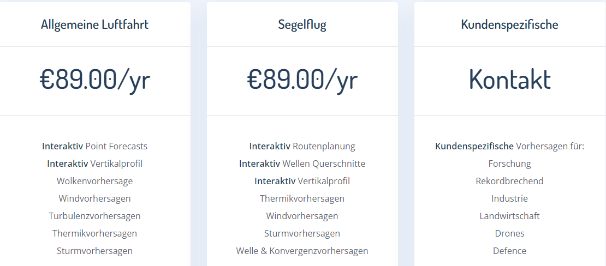Click the Rekordbrechend entry
Viewport: 606px width, 266px height.
pos(509,181)
